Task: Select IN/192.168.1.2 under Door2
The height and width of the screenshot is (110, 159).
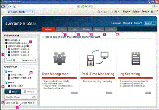Action: pos(15,86)
